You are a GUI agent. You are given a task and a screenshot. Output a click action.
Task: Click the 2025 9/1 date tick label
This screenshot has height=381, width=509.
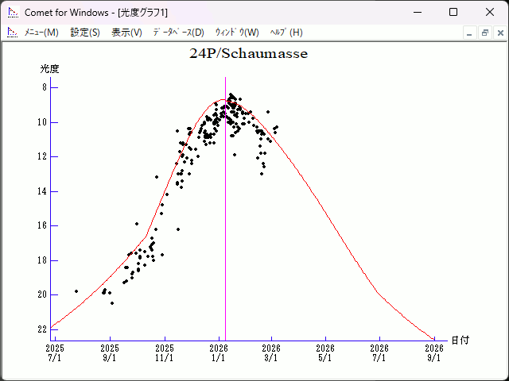(x=110, y=352)
